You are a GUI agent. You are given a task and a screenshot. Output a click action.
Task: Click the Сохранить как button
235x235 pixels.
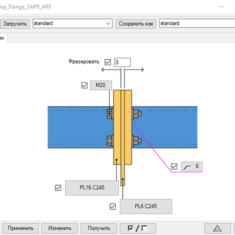coord(136,23)
